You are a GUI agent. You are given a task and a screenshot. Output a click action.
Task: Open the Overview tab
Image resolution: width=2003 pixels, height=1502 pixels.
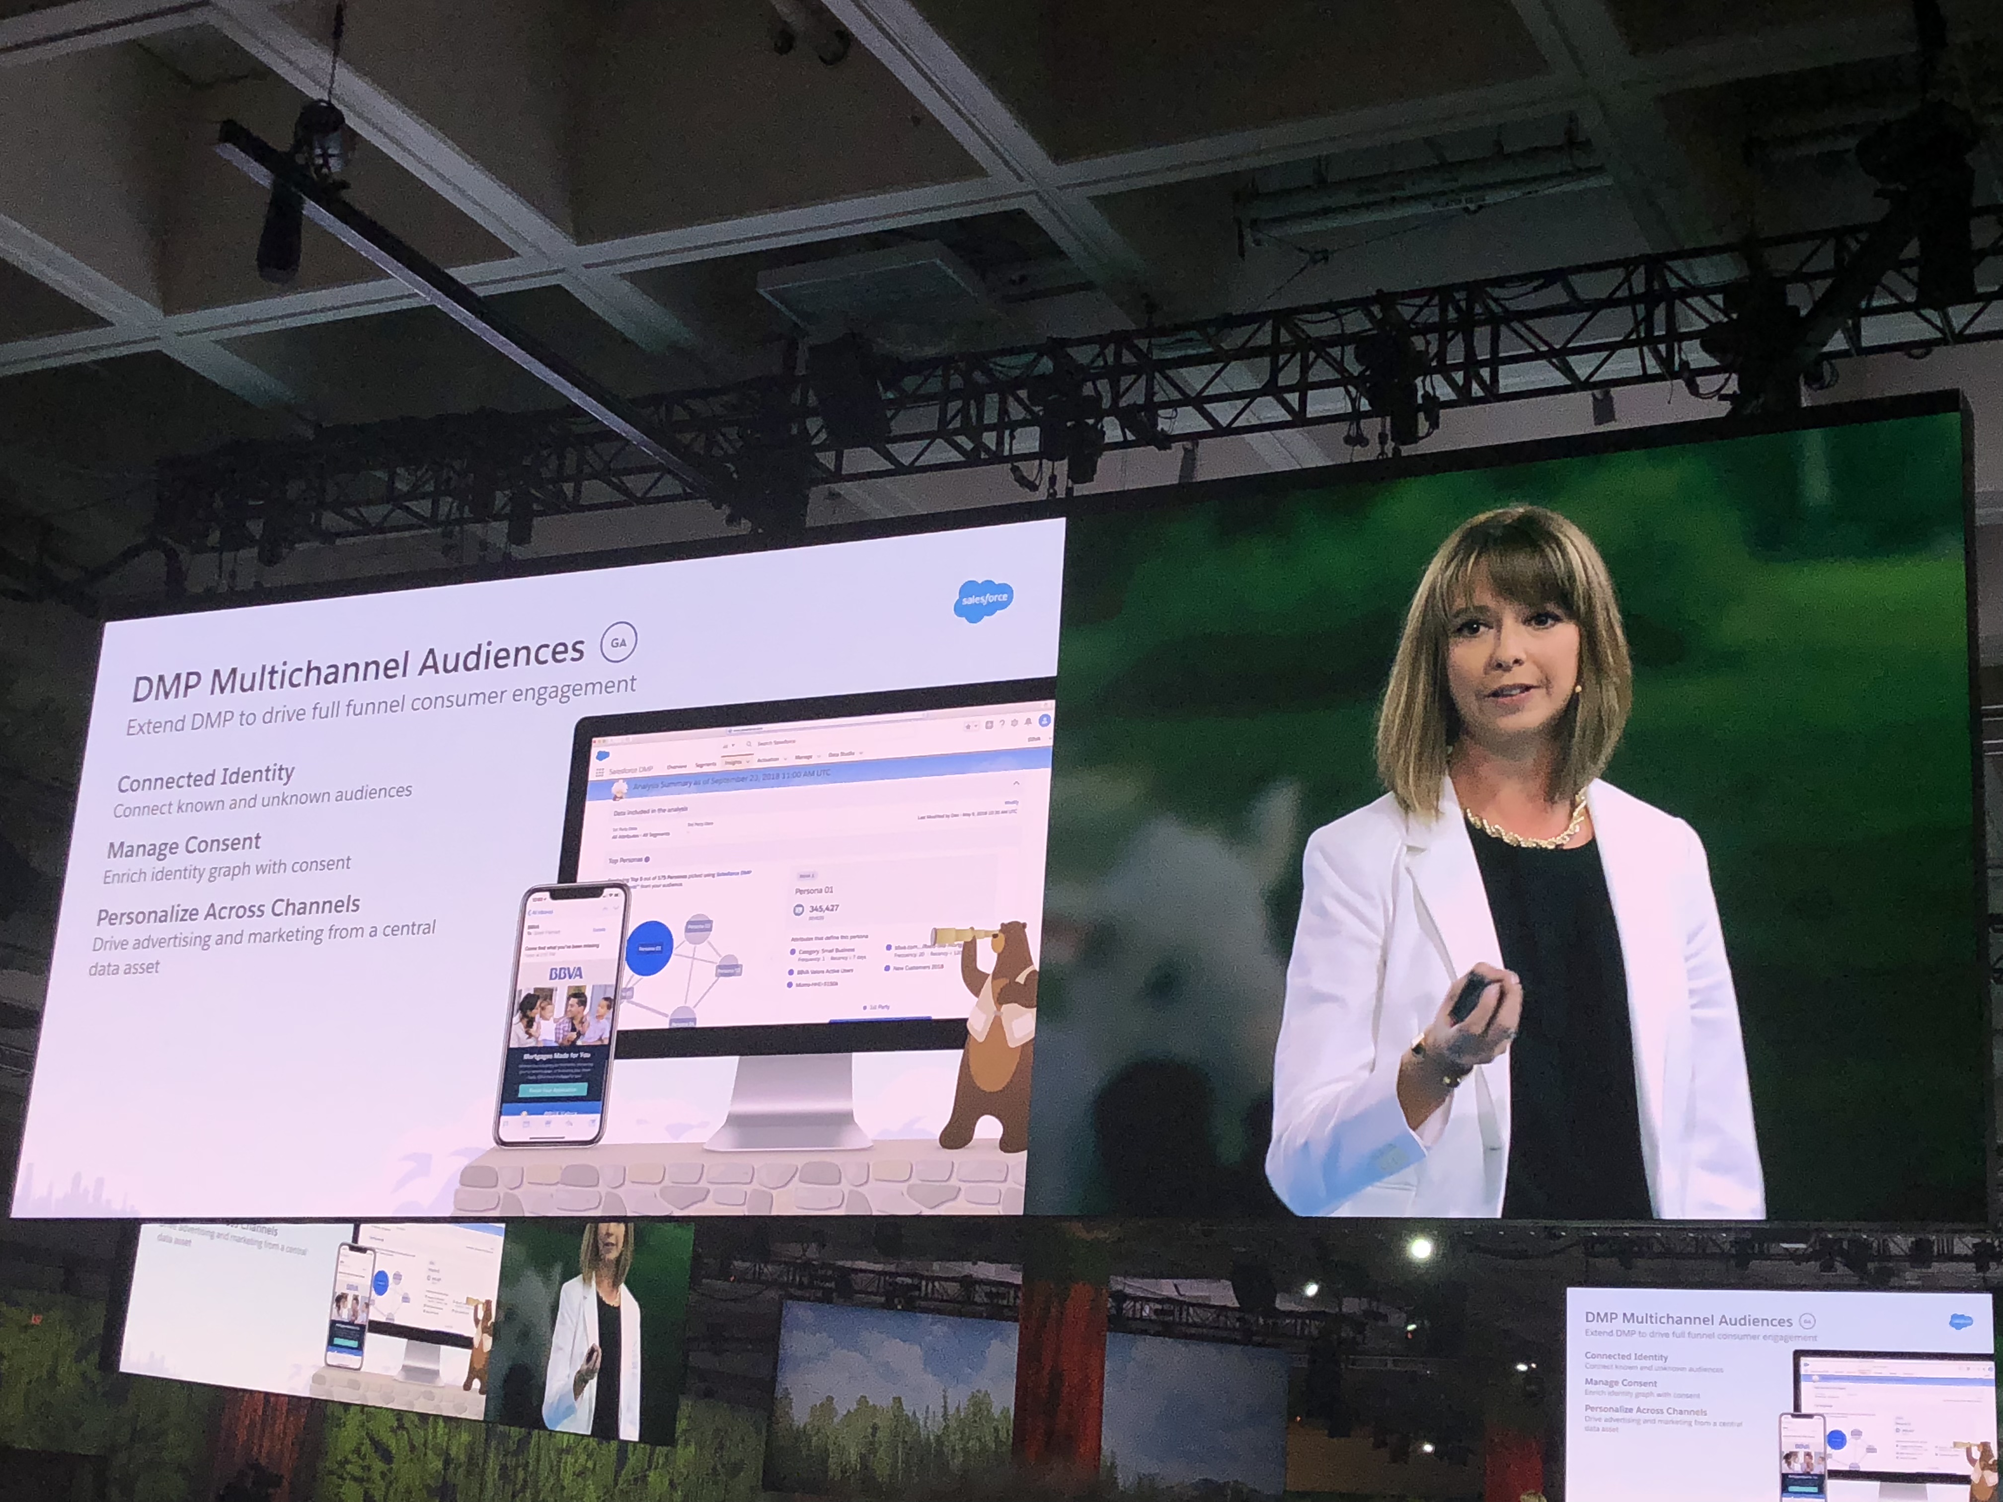tap(677, 767)
